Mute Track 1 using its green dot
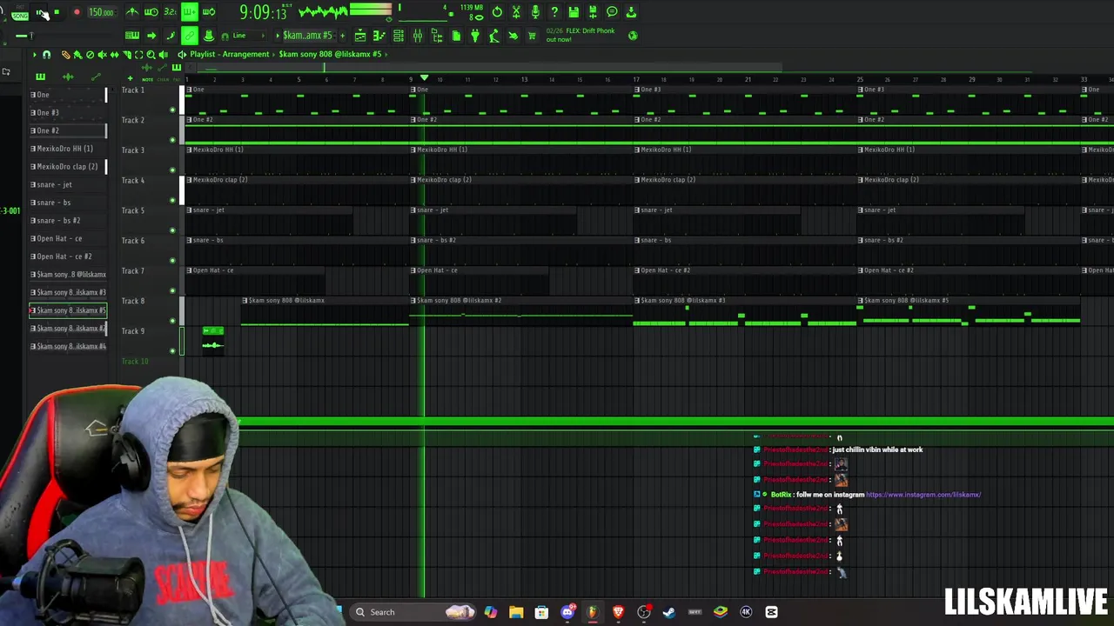 pos(172,110)
